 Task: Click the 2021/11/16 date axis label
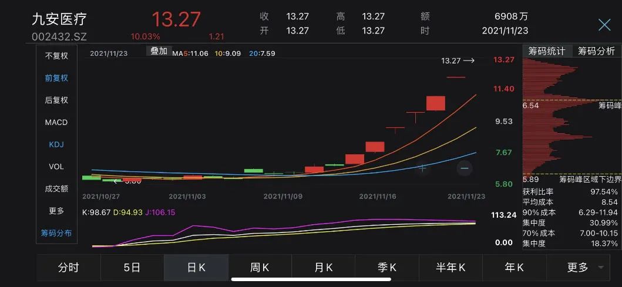(x=377, y=197)
